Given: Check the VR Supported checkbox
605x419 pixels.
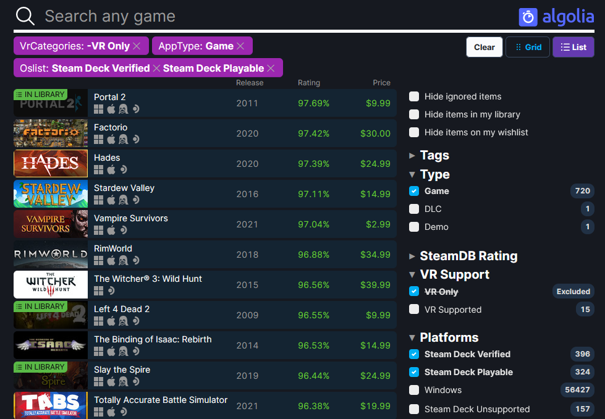Looking at the screenshot, I should (x=414, y=310).
